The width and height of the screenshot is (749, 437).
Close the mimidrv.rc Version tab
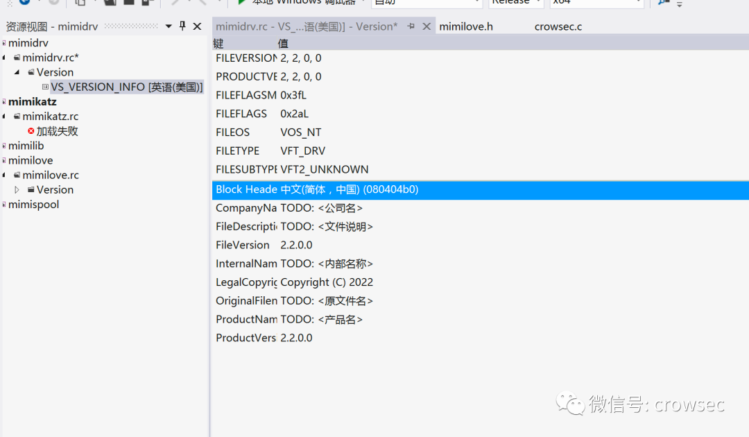pyautogui.click(x=427, y=27)
